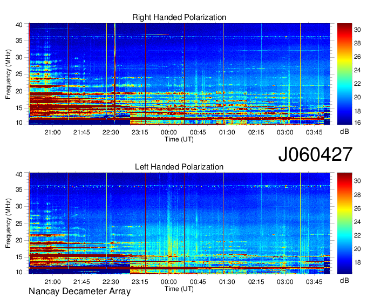Click the 'dB' label under the top color bar
367x298 pixels.
point(344,132)
